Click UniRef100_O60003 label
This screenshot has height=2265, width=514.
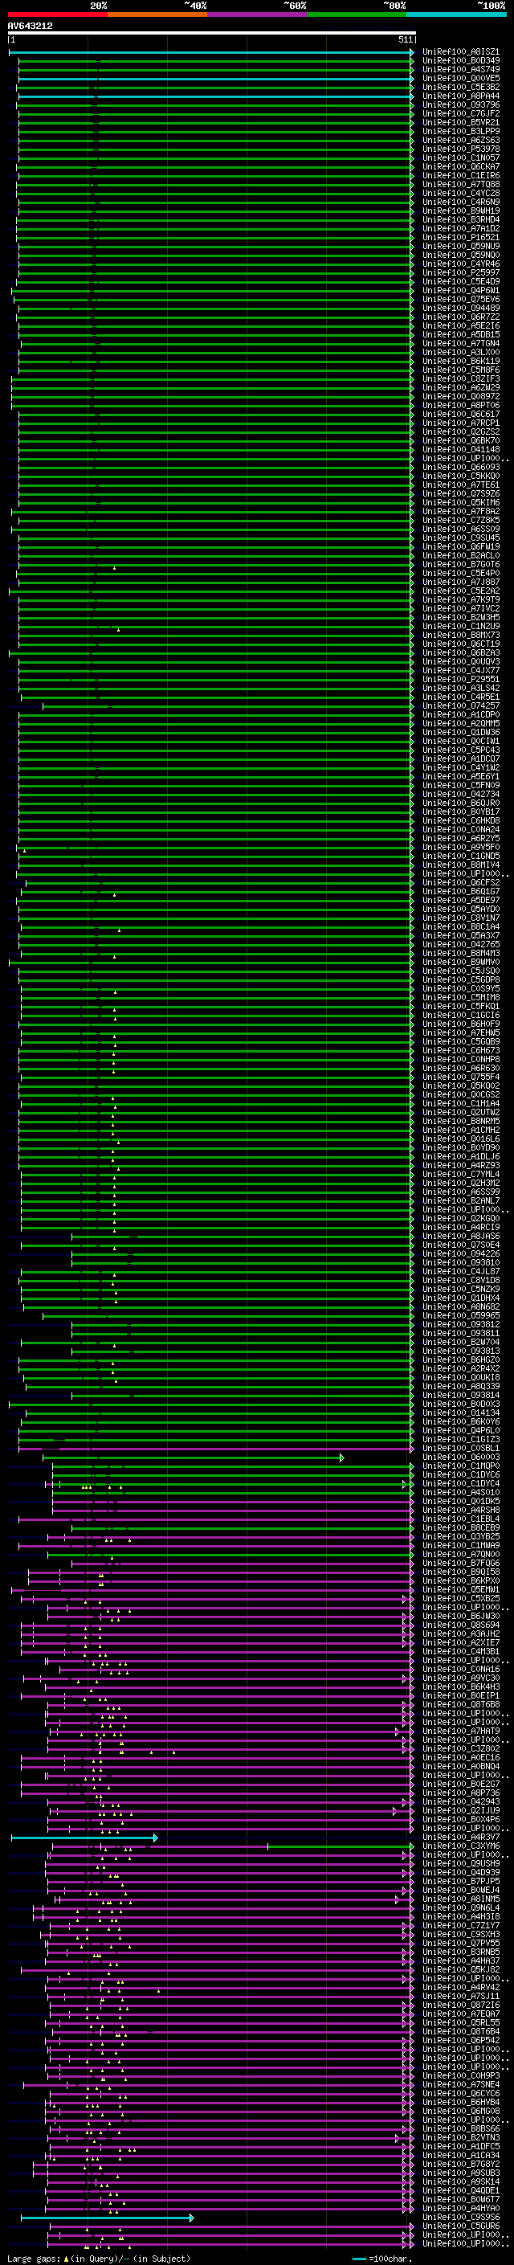[460, 1457]
